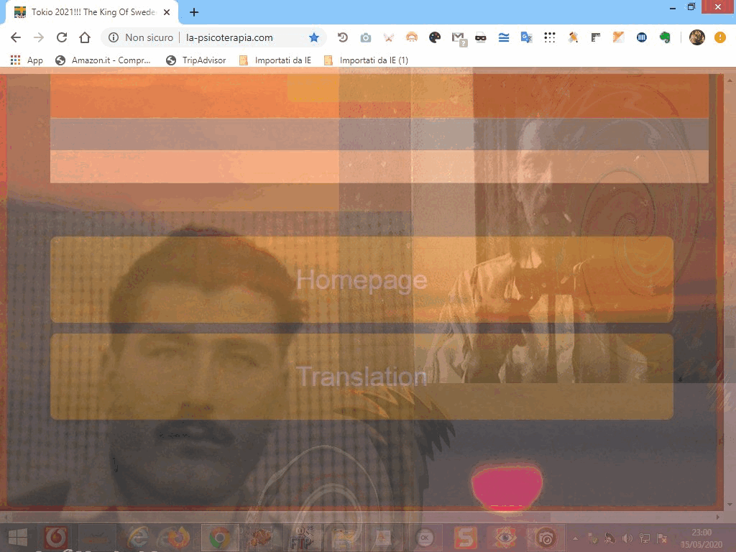Bookmark this page with the star icon
736x552 pixels.
[x=314, y=37]
